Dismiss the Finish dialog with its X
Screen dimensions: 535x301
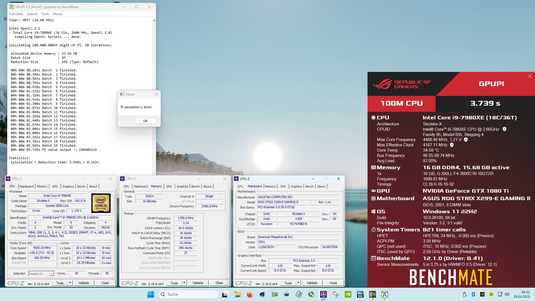(x=156, y=94)
